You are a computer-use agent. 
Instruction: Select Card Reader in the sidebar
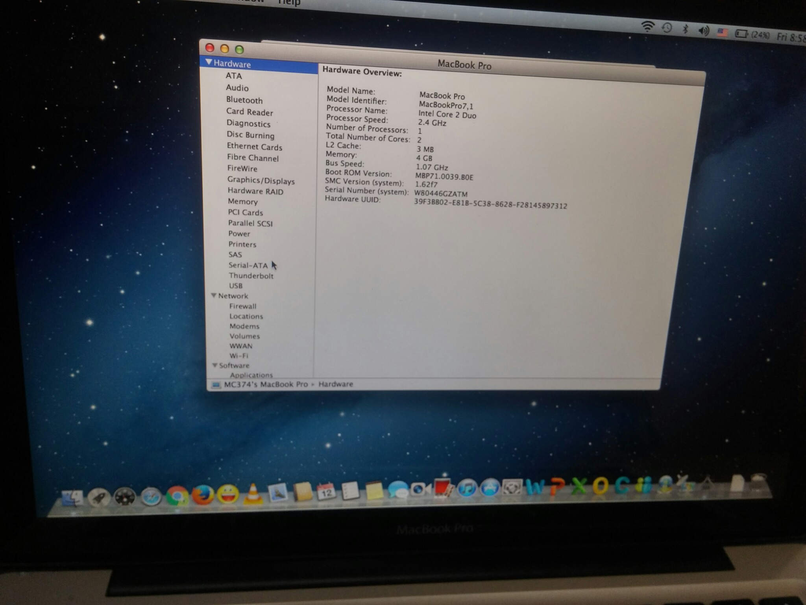(250, 112)
